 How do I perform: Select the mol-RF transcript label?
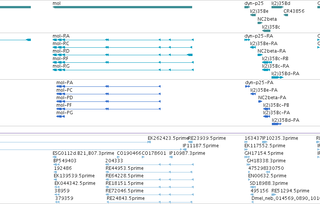(61, 59)
